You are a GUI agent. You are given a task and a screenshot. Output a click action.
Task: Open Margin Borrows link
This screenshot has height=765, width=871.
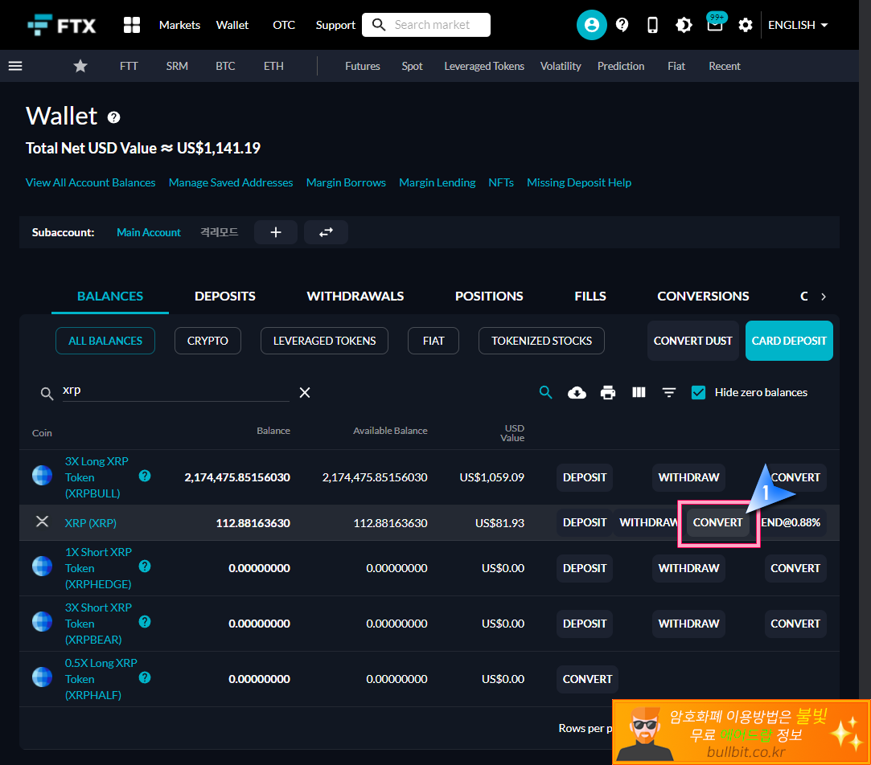[346, 182]
